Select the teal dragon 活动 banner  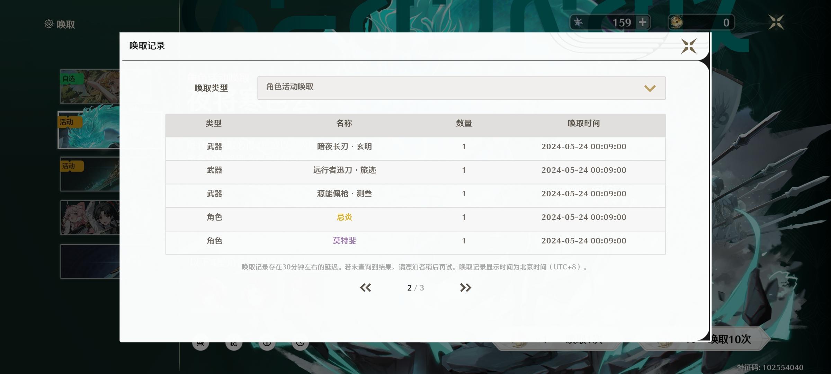(x=89, y=130)
